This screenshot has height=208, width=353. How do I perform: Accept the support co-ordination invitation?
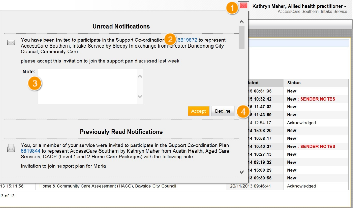tap(198, 111)
